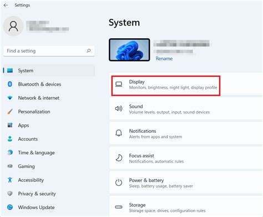Click the Notifications bell icon

(119, 133)
